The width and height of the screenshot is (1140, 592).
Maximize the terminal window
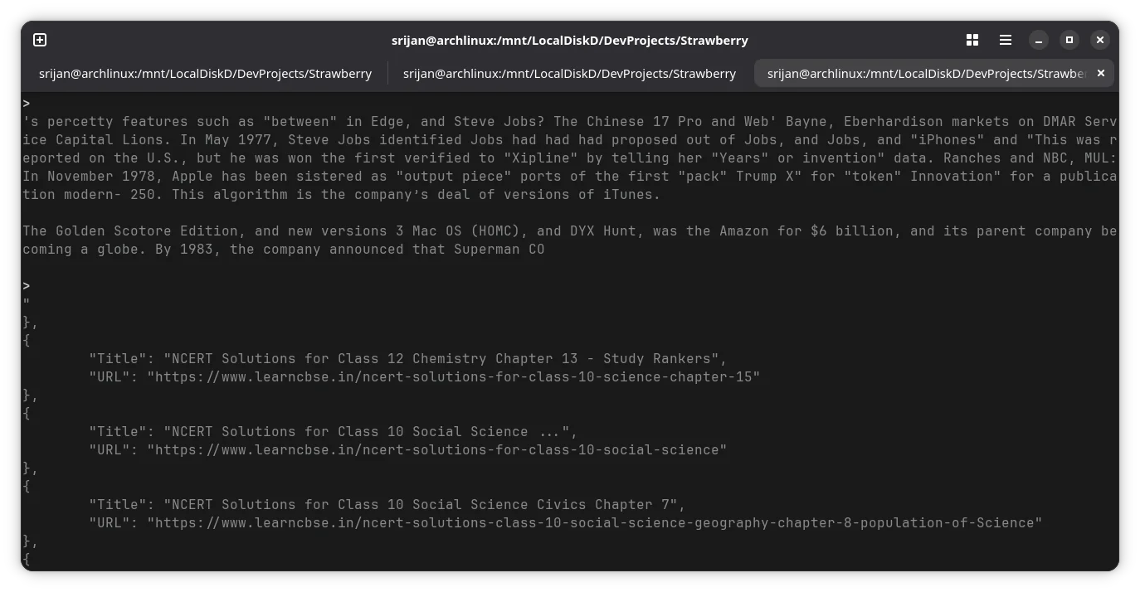coord(1069,40)
